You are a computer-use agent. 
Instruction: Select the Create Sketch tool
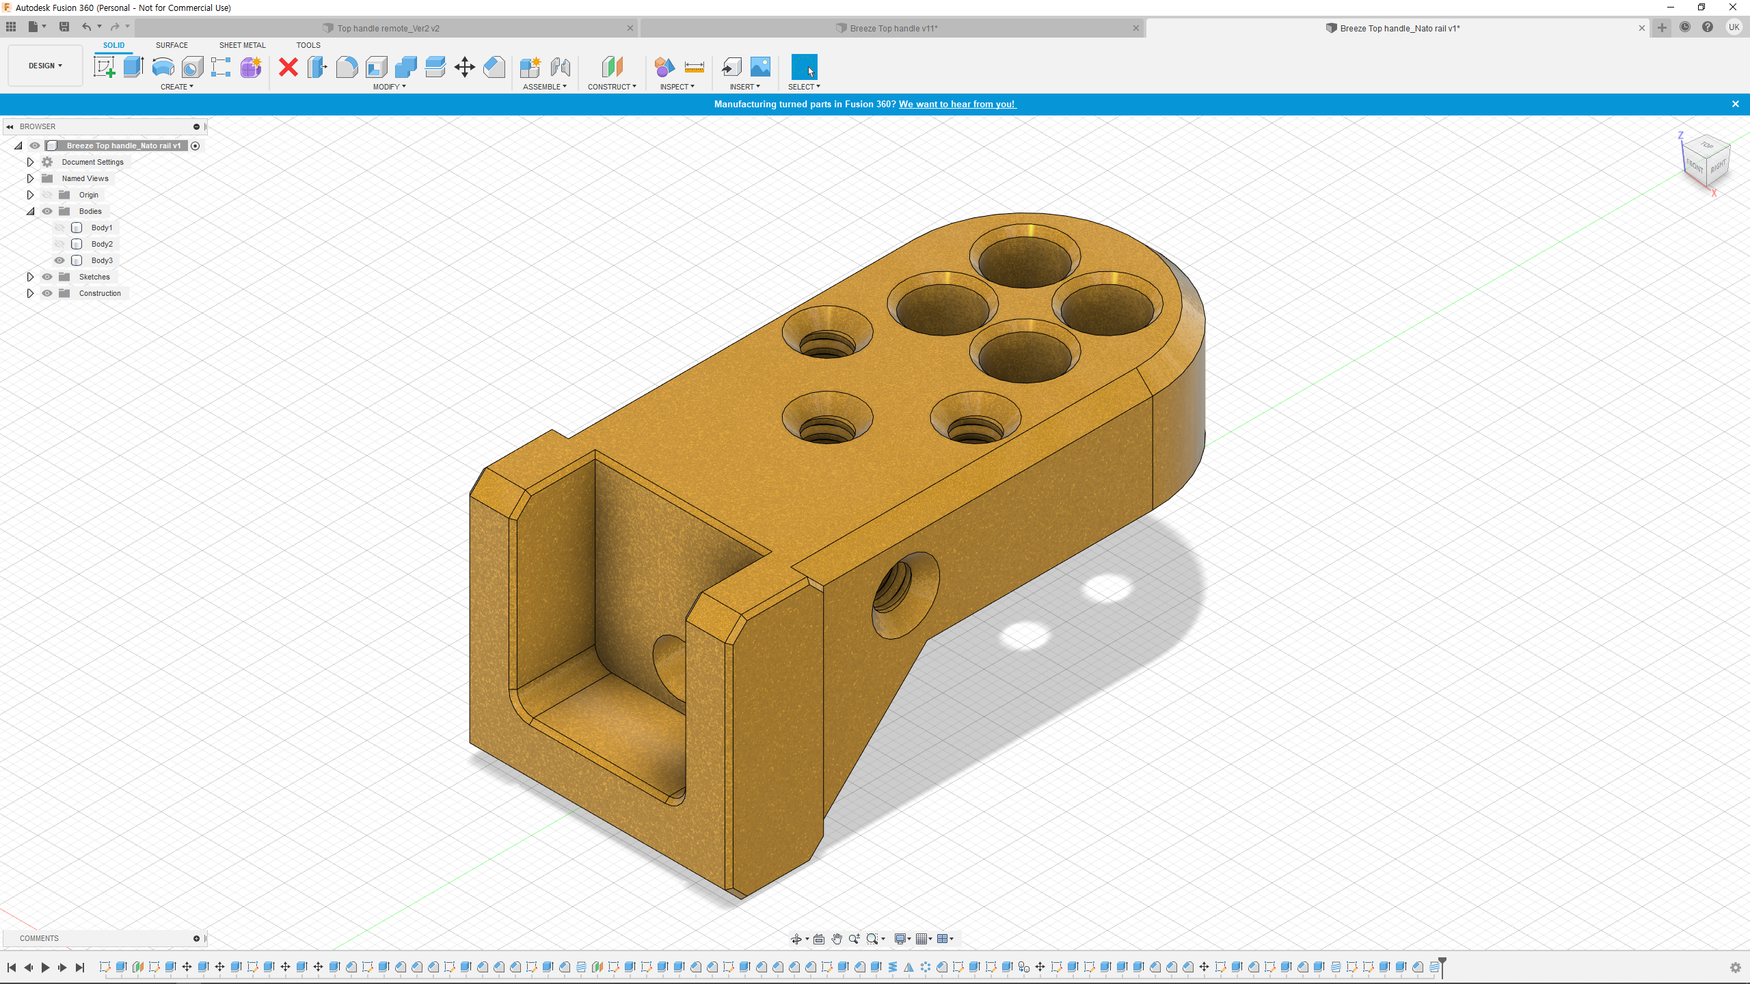coord(104,67)
